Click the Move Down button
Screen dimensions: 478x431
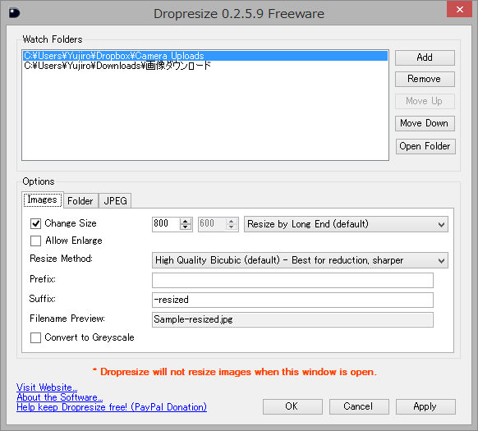point(425,123)
